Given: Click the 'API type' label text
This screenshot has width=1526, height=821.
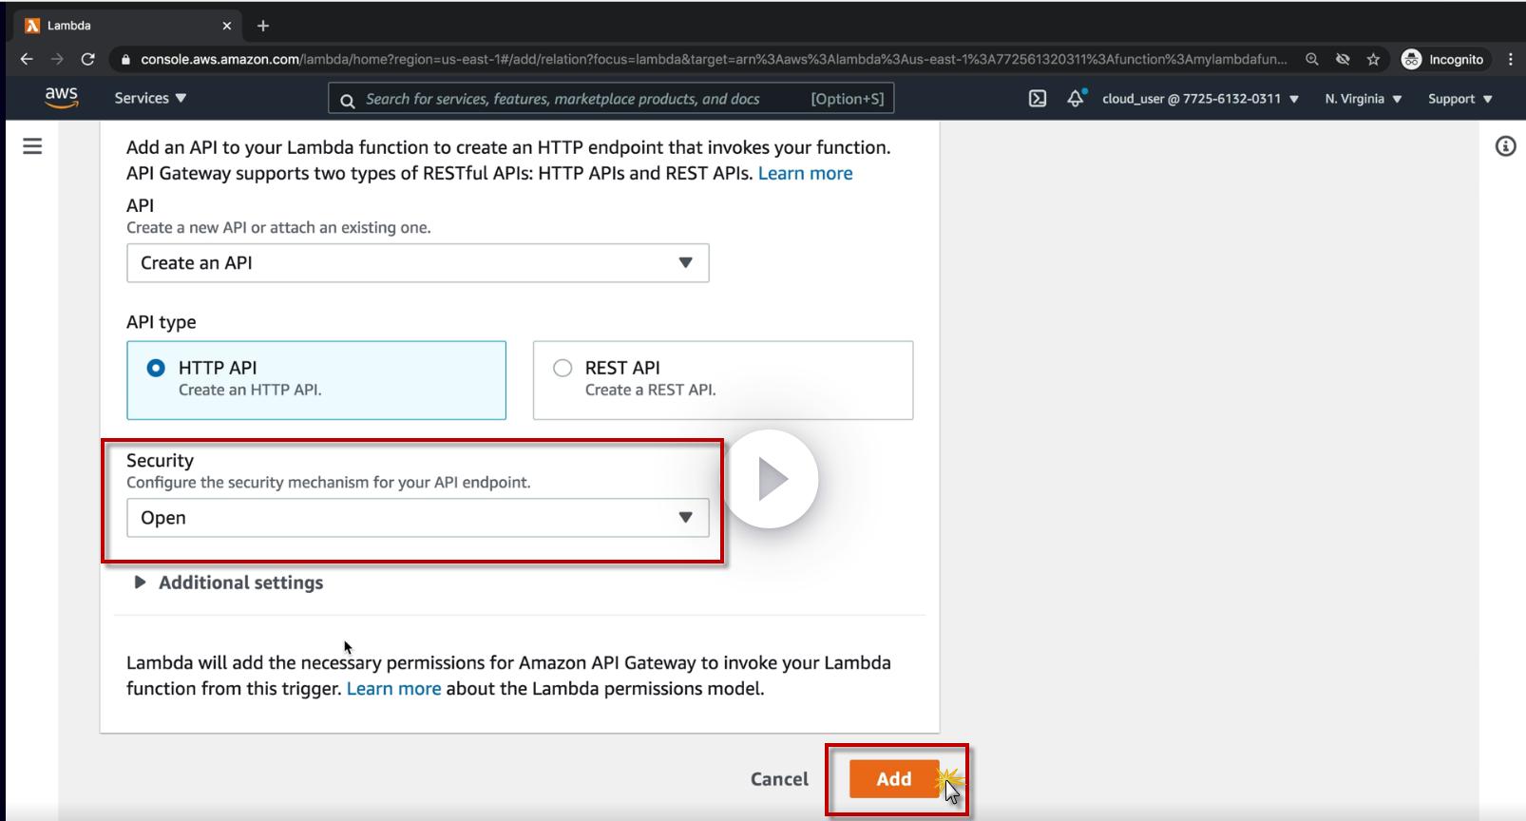Looking at the screenshot, I should coord(162,321).
